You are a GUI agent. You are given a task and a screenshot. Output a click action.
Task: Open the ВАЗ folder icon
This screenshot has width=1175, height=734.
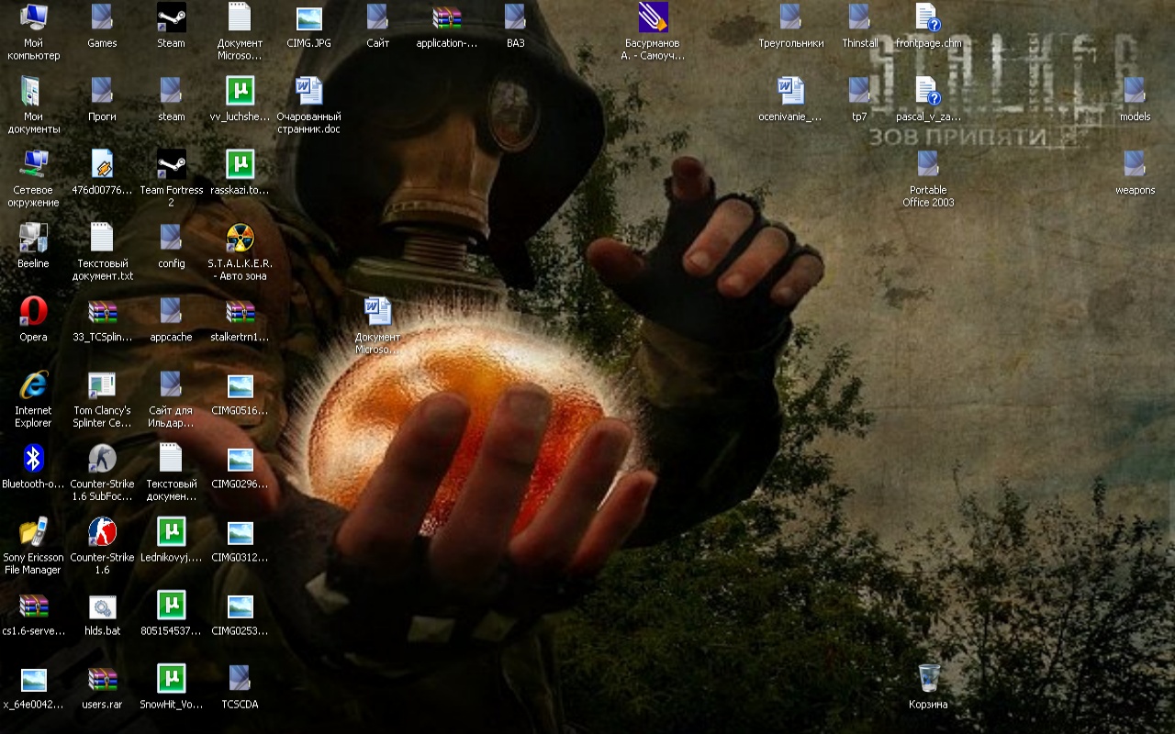515,17
